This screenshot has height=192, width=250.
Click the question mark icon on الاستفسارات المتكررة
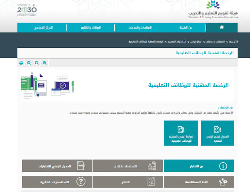[x=81, y=182]
